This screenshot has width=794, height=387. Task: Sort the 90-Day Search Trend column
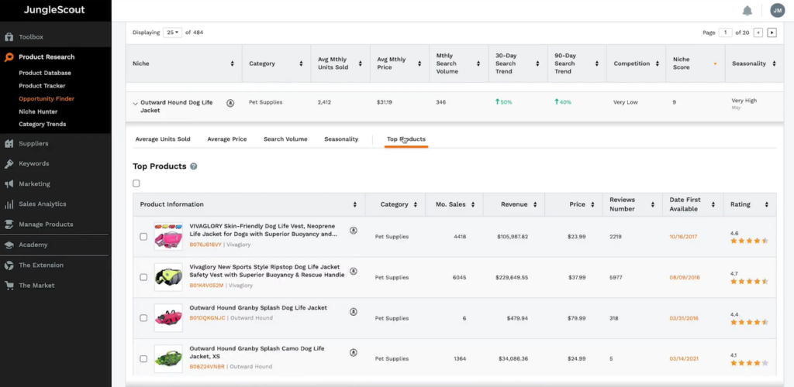coord(596,63)
